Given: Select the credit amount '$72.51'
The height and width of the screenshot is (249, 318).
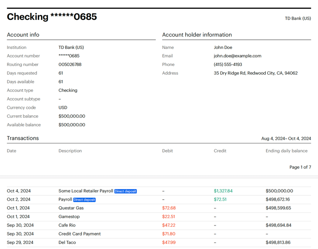Looking at the screenshot, I should [220, 200].
